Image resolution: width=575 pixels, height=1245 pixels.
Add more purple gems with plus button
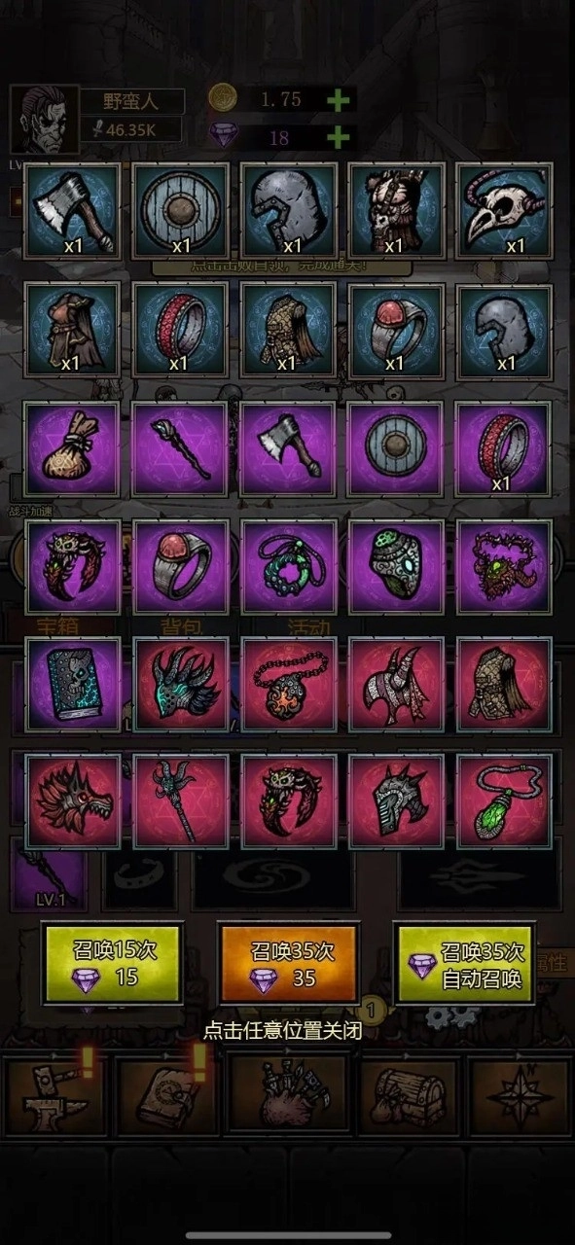(x=338, y=137)
